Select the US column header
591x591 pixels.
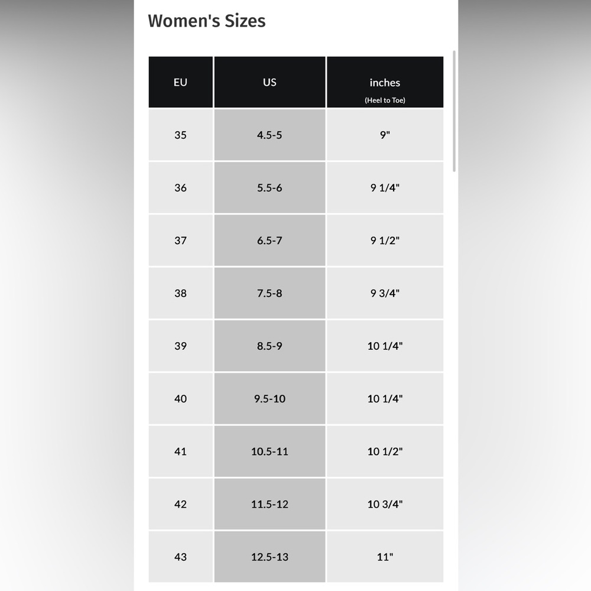click(270, 82)
